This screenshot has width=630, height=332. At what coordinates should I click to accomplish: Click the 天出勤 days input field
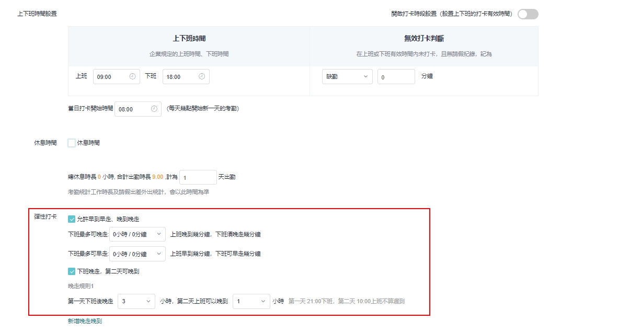point(197,177)
